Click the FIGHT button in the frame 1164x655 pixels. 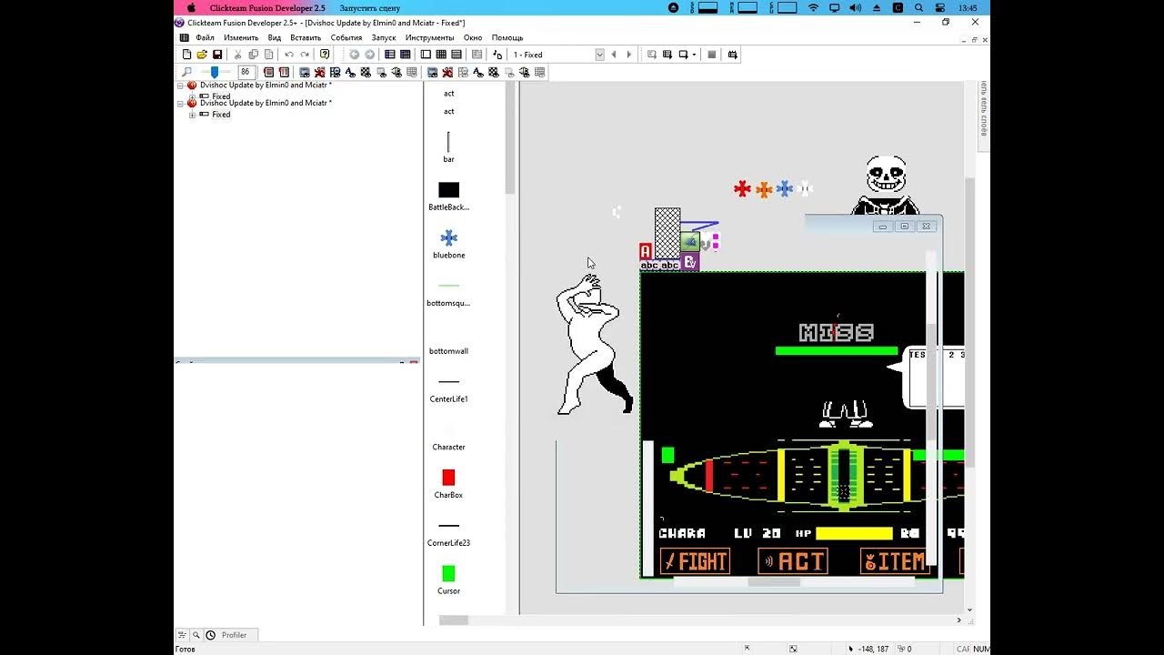pos(696,561)
